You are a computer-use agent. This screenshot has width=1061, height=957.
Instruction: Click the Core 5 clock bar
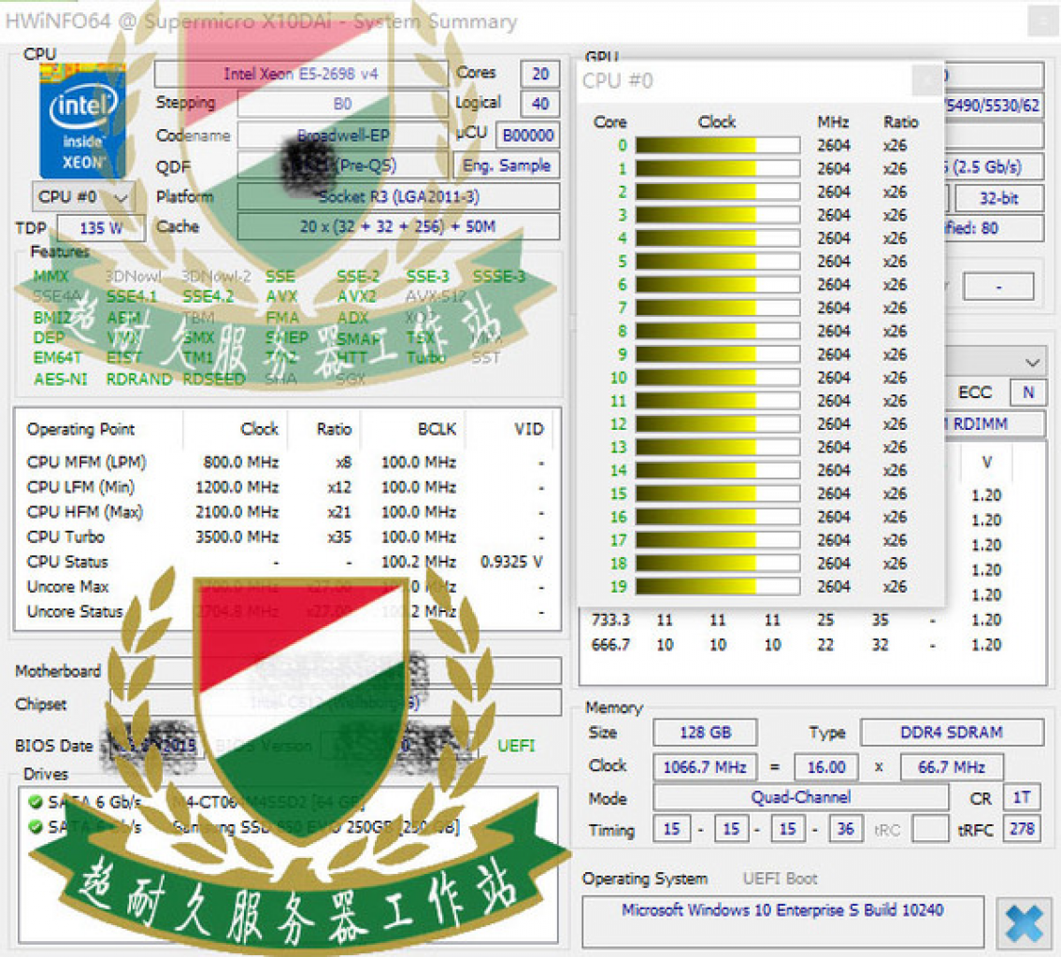pos(717,261)
